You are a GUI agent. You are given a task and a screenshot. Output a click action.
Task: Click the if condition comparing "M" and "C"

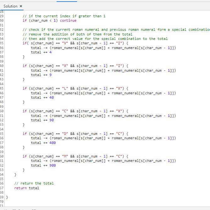pos(75,157)
